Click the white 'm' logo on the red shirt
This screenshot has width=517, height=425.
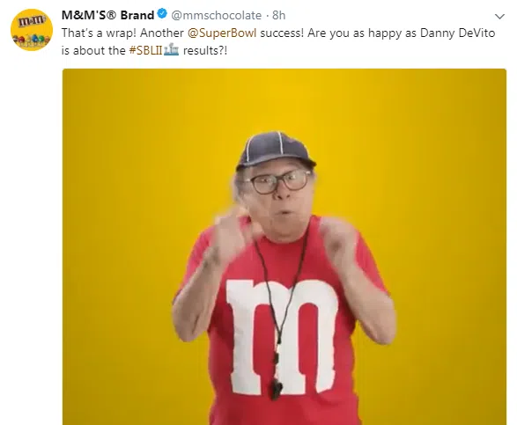click(283, 336)
